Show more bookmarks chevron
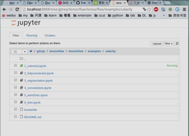The width and height of the screenshot is (189, 136). 164,15
